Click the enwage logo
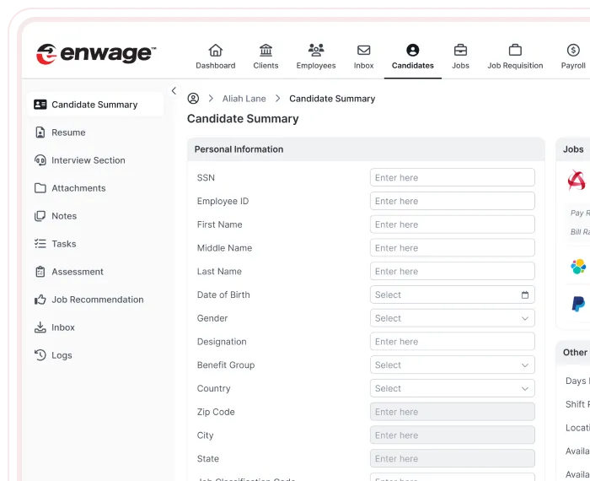 (95, 54)
